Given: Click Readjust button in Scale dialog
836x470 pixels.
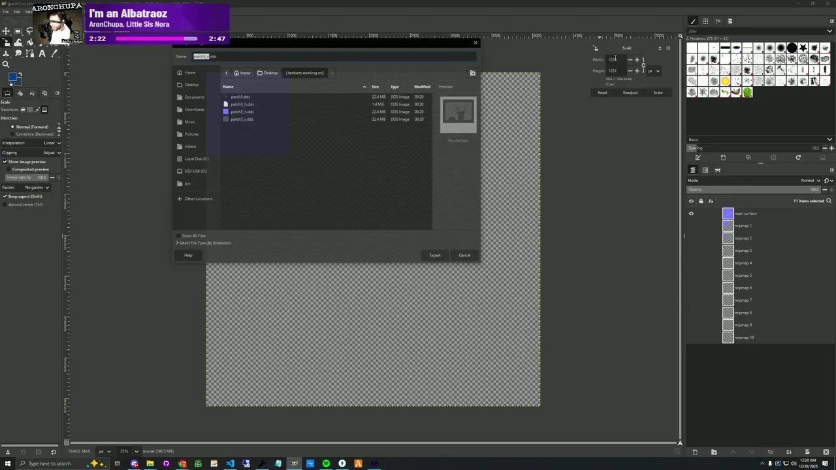Looking at the screenshot, I should pyautogui.click(x=630, y=93).
